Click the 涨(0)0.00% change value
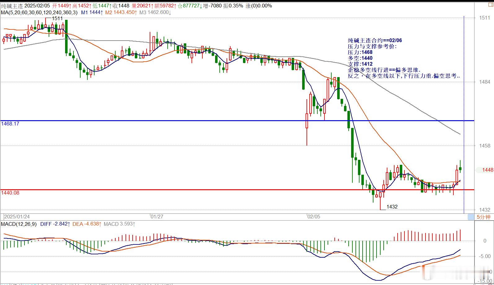This screenshot has height=285, width=494. pyautogui.click(x=258, y=6)
